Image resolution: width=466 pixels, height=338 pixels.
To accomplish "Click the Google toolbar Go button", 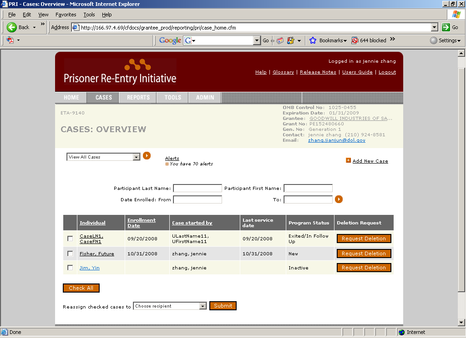I will [265, 40].
